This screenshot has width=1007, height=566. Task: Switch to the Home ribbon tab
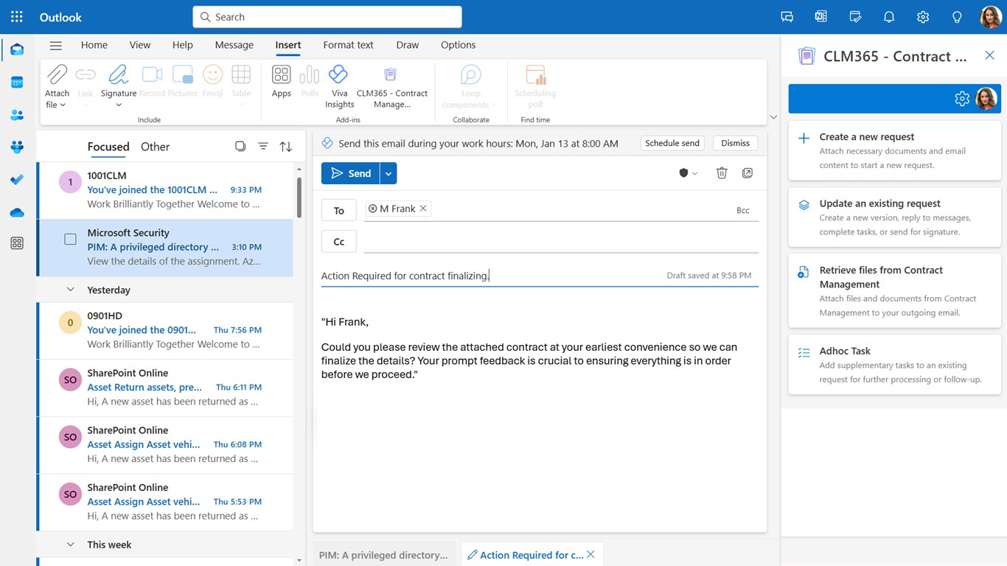coord(94,45)
